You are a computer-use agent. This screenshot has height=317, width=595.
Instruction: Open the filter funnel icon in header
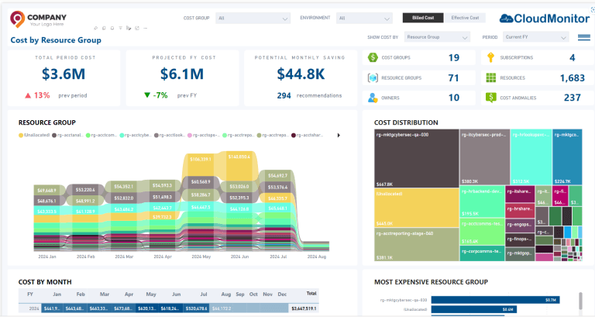[121, 28]
